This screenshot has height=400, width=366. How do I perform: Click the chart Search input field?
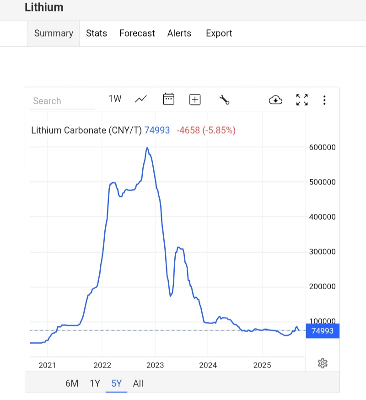pos(62,101)
